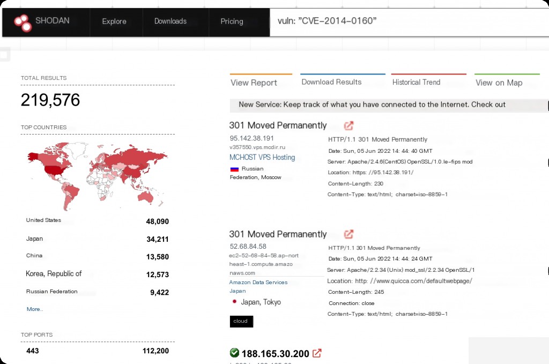Filter results by Japan in top countries
The image size is (549, 364).
34,239
